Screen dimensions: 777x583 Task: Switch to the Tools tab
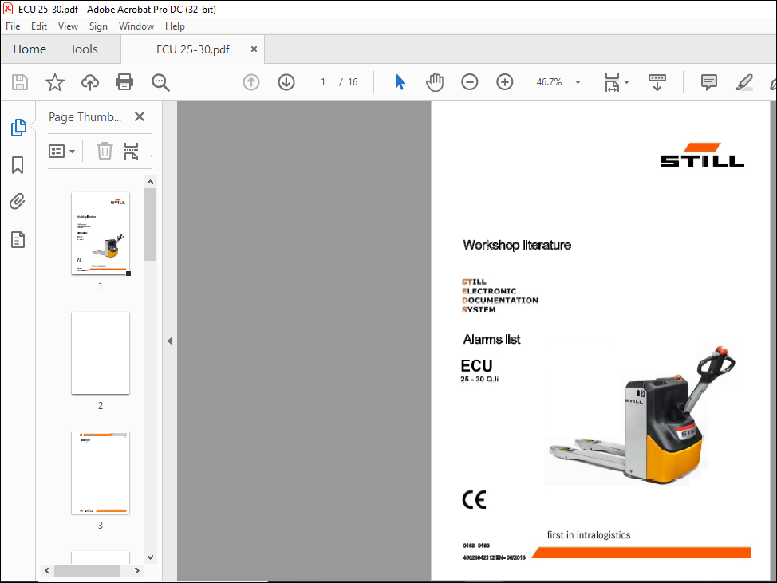[x=84, y=49]
